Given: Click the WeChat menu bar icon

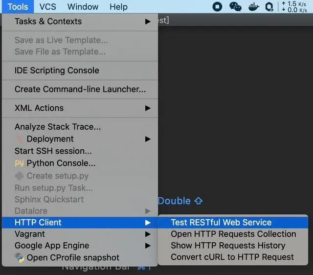Looking at the screenshot, I should click(235, 6).
